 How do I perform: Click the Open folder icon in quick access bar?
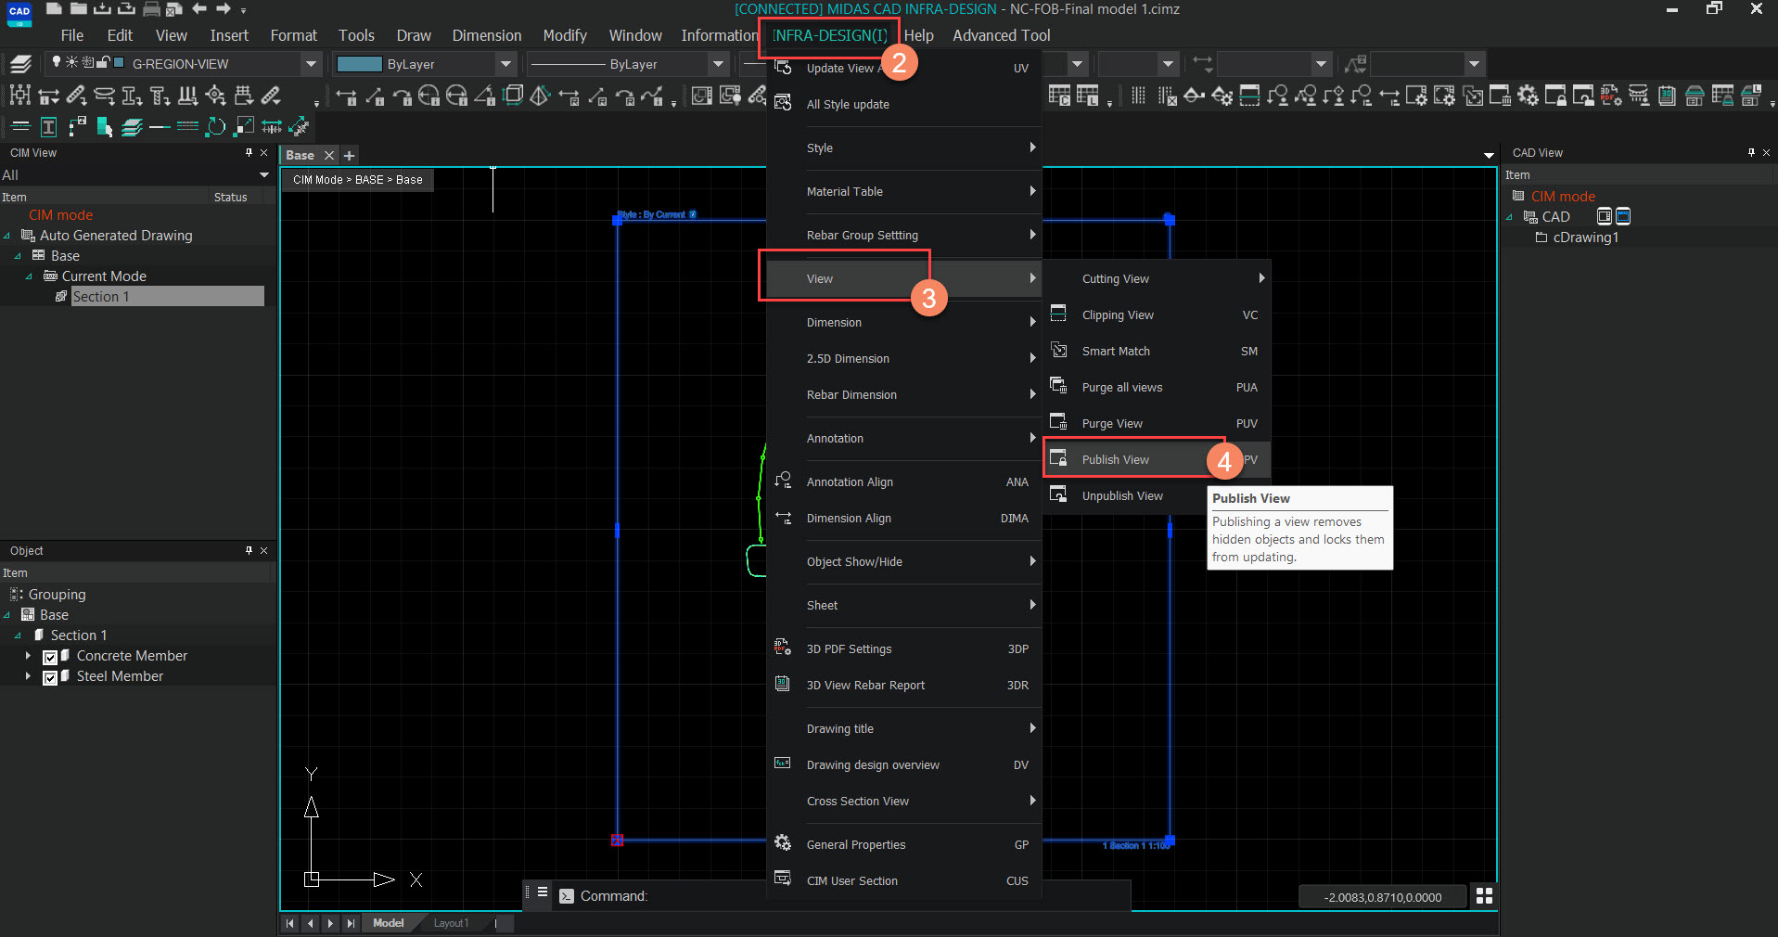pos(79,9)
